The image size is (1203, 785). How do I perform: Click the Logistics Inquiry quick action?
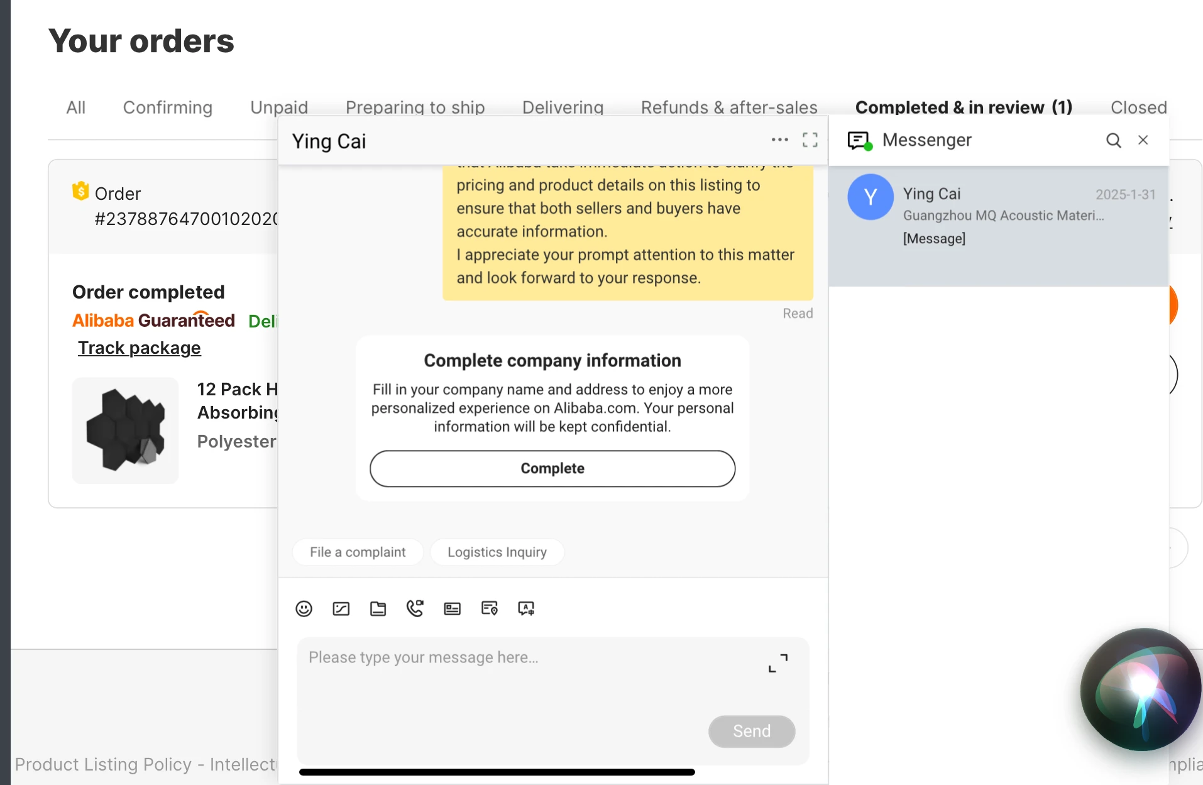pyautogui.click(x=497, y=552)
